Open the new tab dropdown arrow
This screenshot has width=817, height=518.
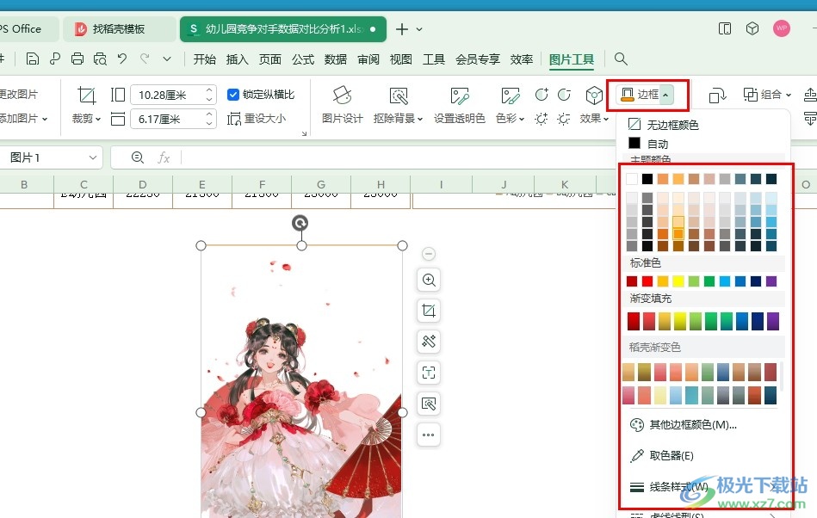point(419,29)
